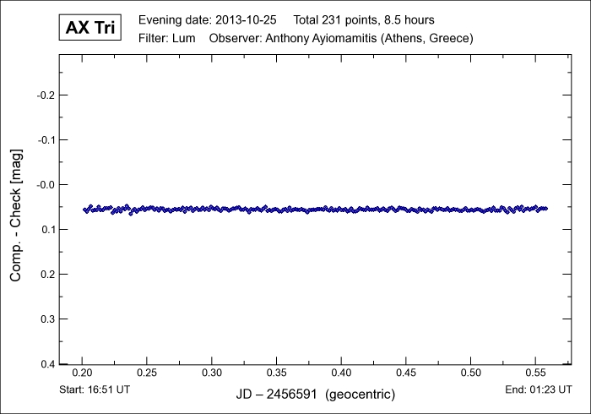Click the 0.40 x-axis tick label
The image size is (591, 414).
341,373
